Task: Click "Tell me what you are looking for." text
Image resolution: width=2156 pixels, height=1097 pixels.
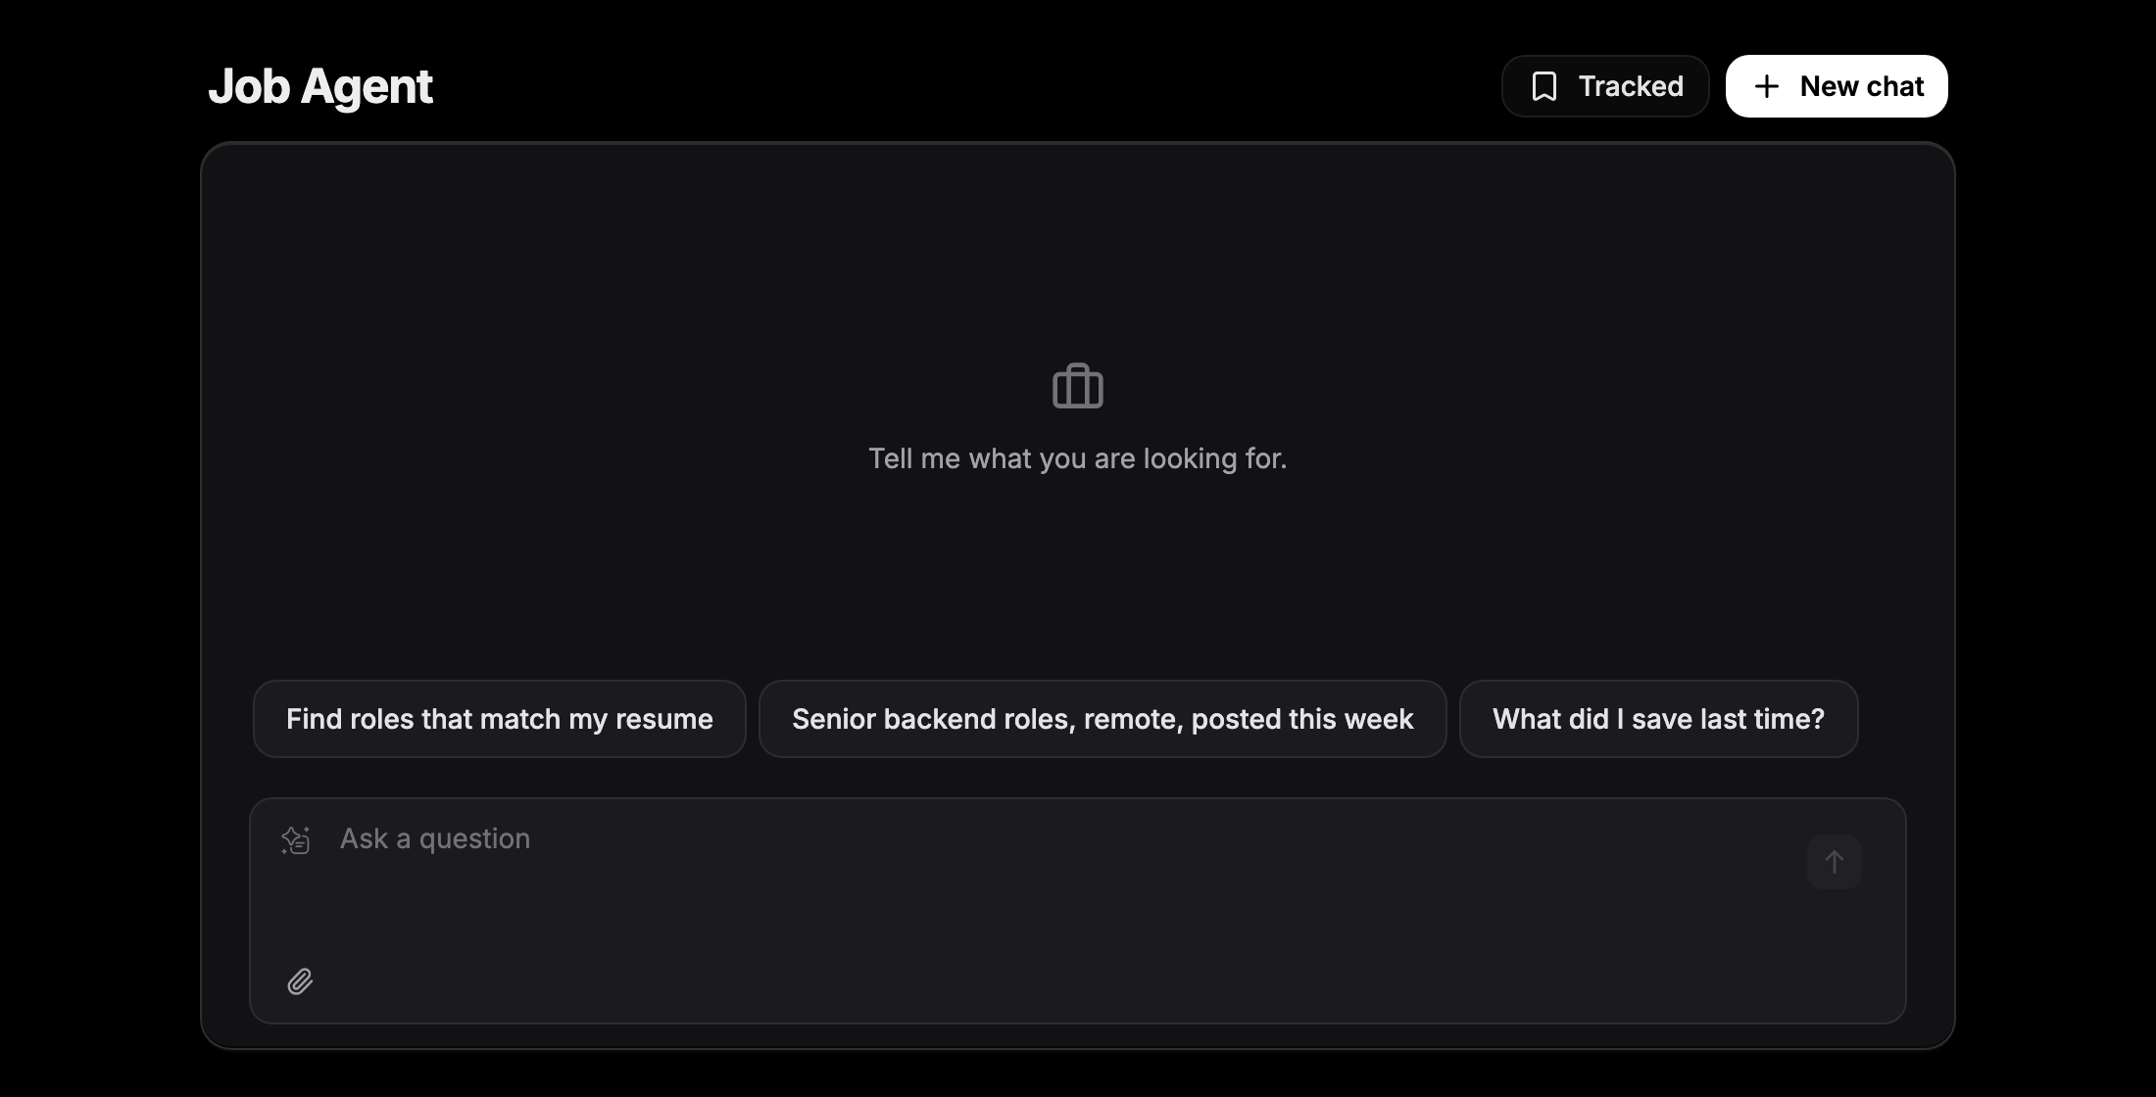Action: coord(1078,458)
